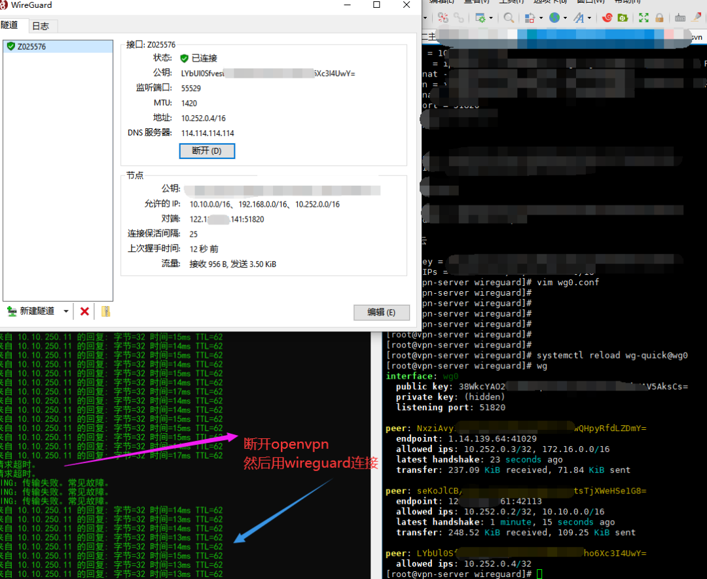
Task: Click the peer key line starting seKoJlCB
Action: 516,491
